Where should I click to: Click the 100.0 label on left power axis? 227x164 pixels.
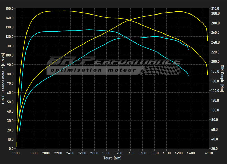pyautogui.click(x=10, y=55)
